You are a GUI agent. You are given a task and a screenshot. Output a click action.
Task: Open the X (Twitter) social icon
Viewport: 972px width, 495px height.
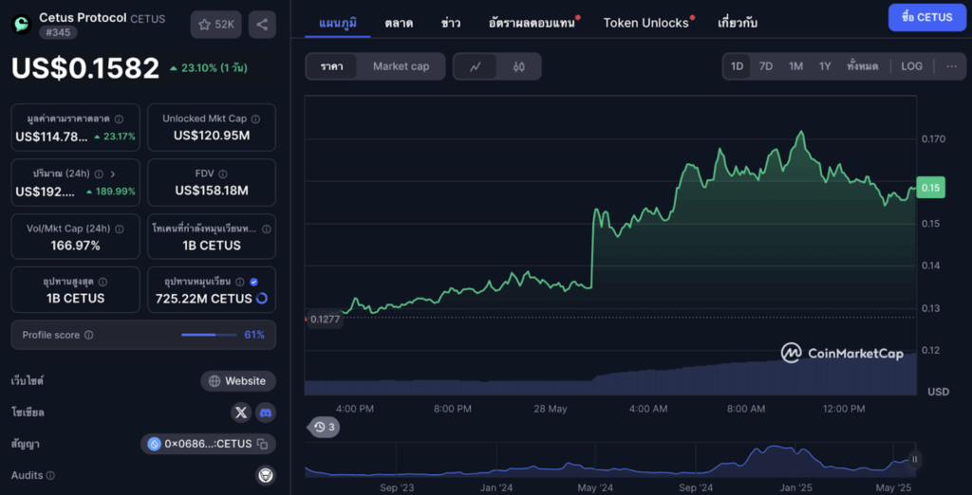pos(241,412)
